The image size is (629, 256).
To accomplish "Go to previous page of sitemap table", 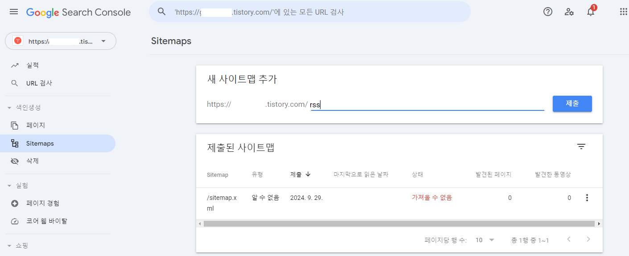I will click(569, 240).
